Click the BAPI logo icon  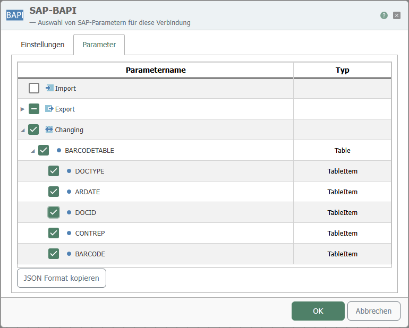pos(15,15)
